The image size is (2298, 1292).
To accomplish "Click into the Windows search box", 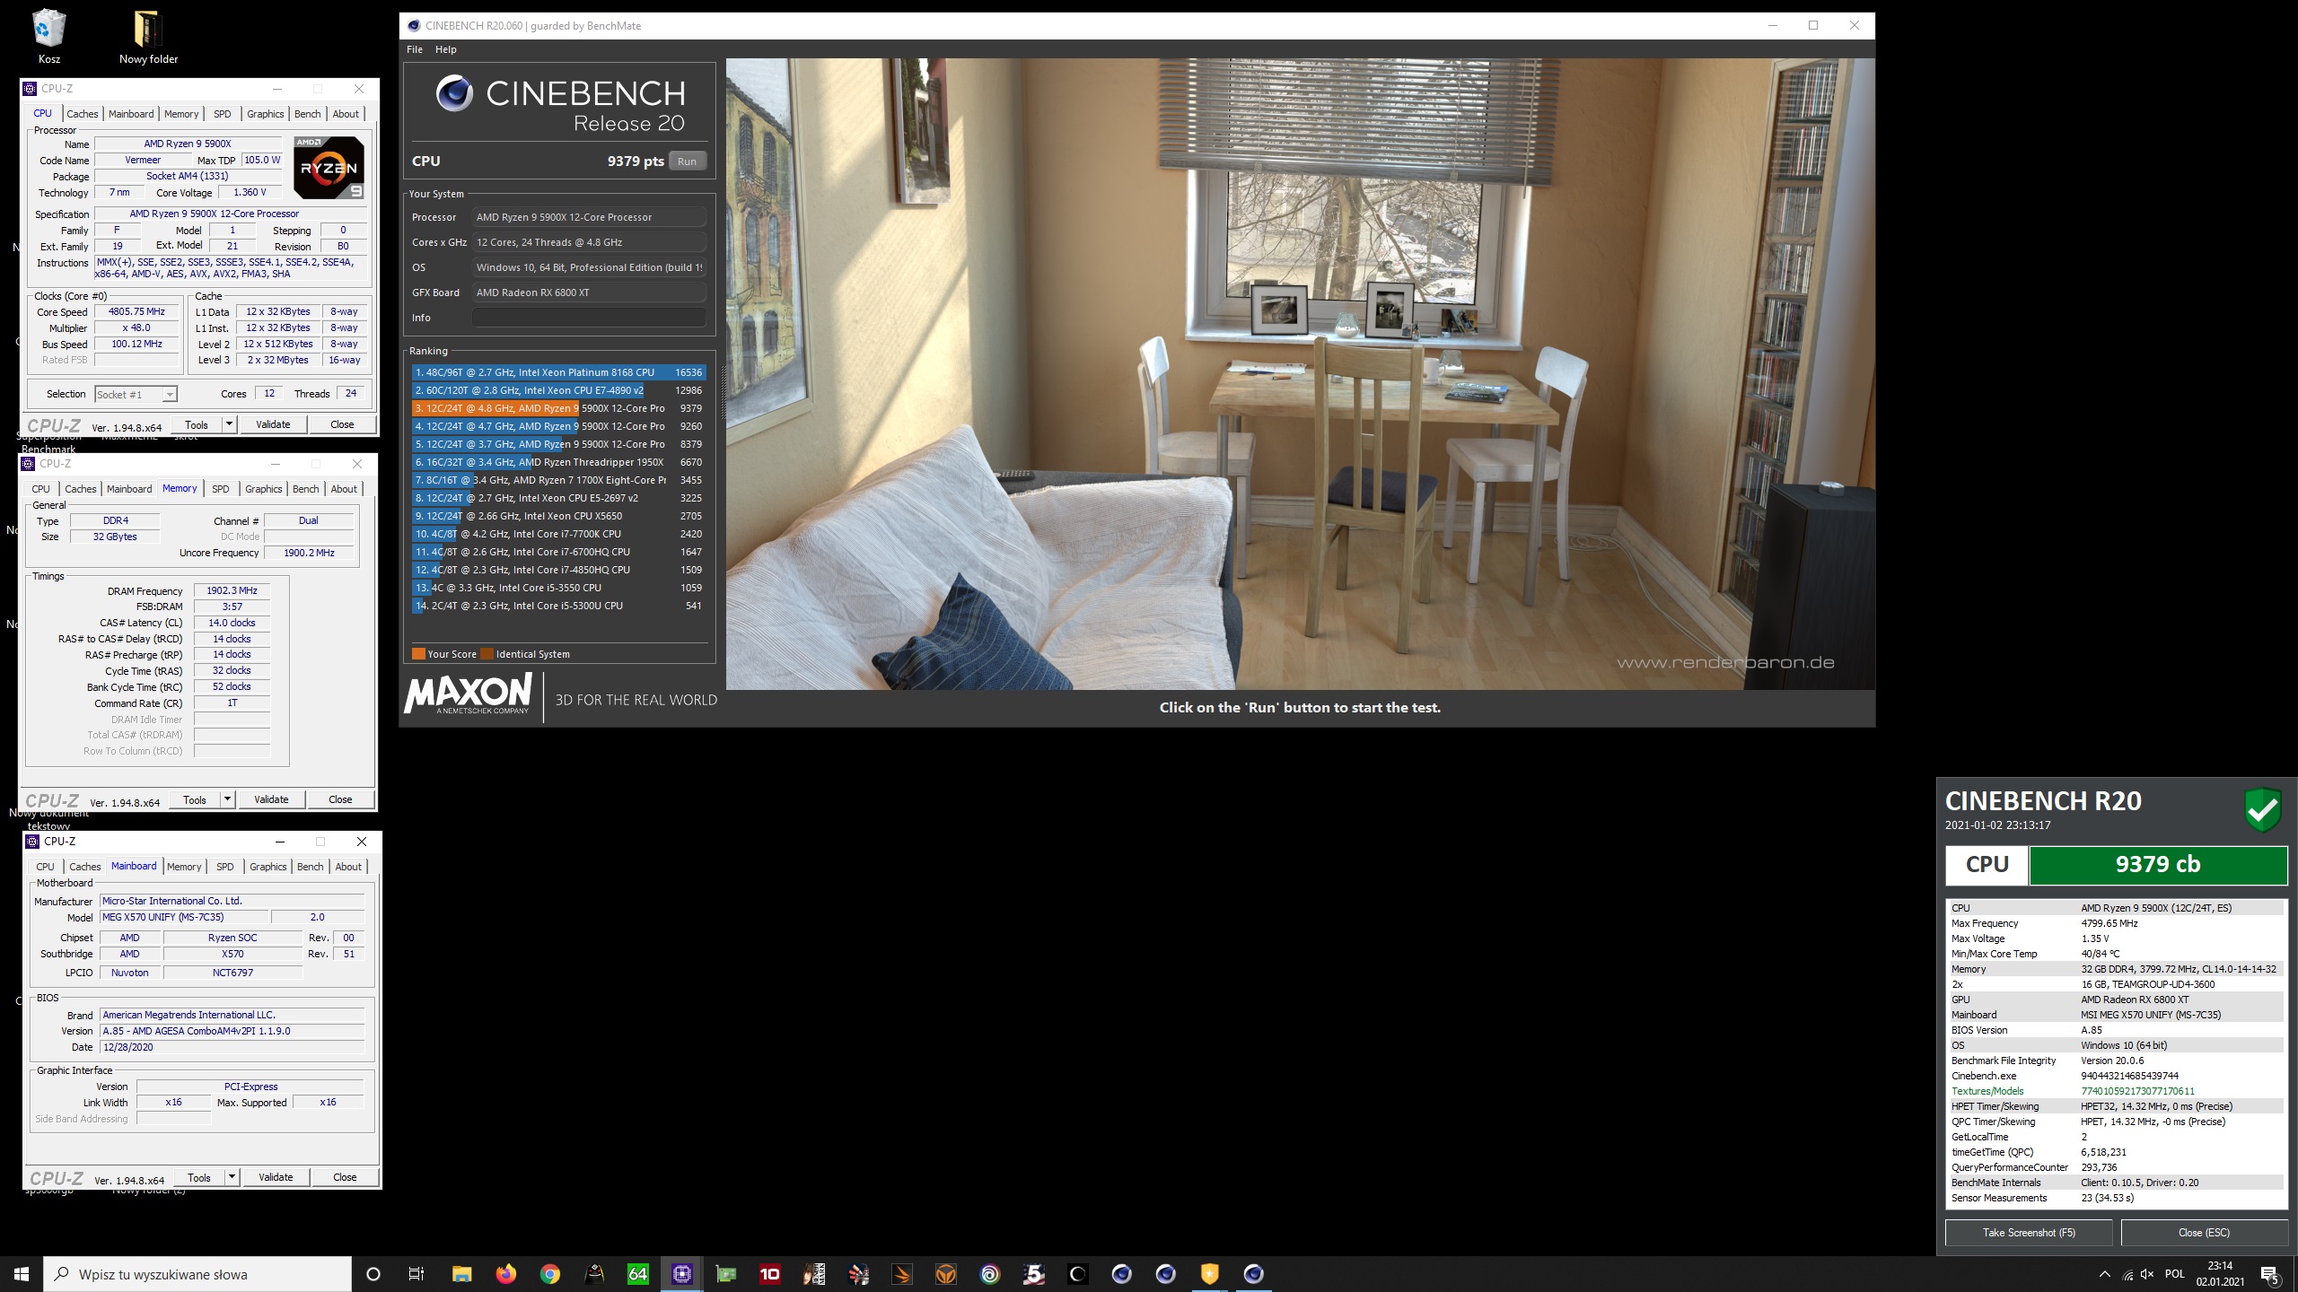I will [x=197, y=1274].
